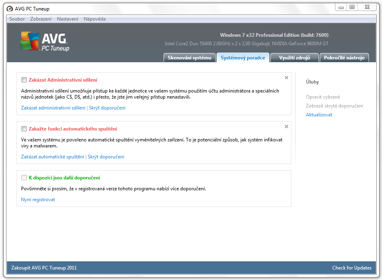Toggle the K dispozici jsou další doporučení checkbox
This screenshot has width=382, height=280.
[24, 178]
